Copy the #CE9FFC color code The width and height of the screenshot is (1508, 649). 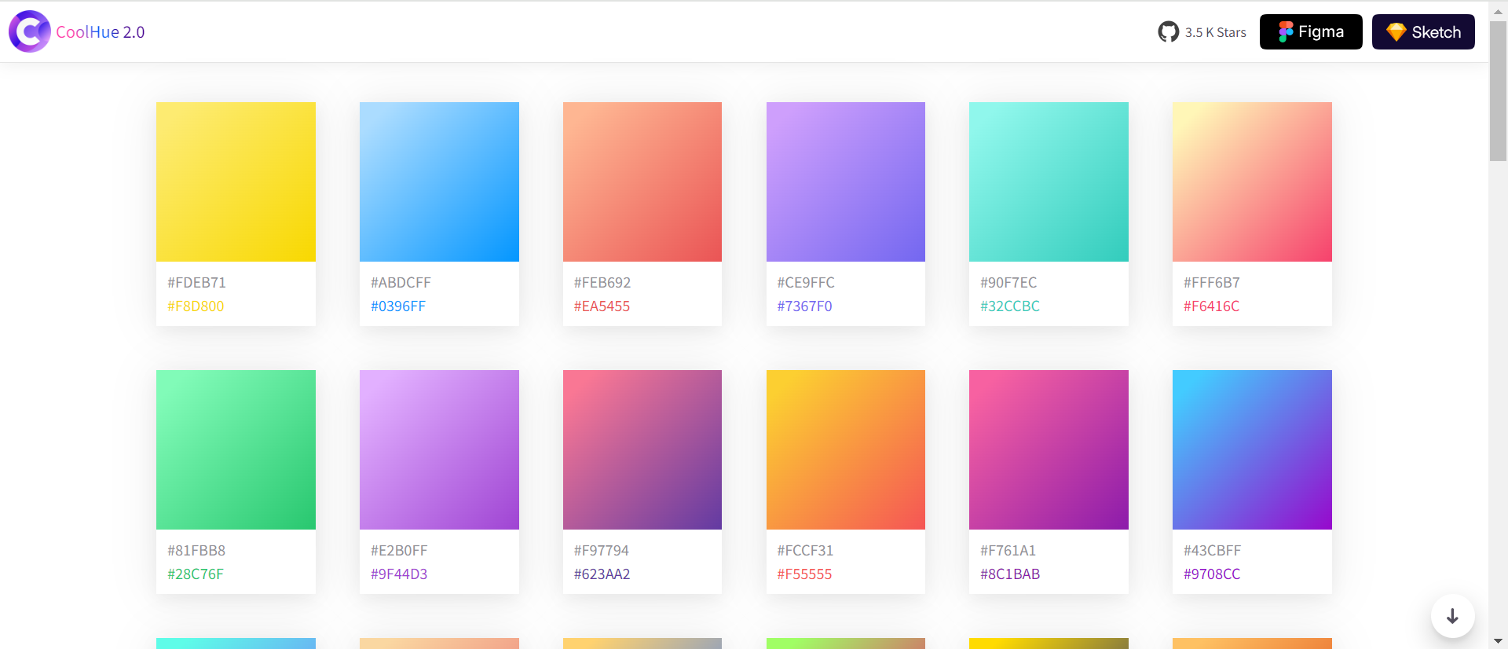pyautogui.click(x=806, y=283)
